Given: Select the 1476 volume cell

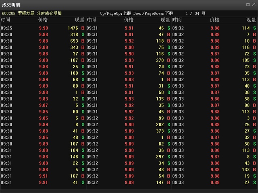Looking at the screenshot, I should (73, 28).
